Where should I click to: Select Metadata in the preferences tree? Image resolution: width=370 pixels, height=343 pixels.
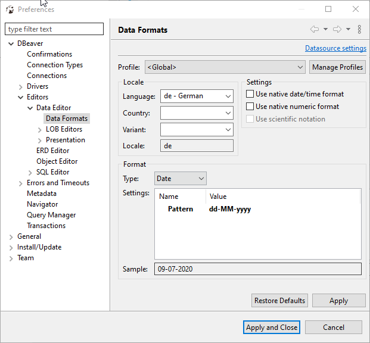tap(42, 194)
